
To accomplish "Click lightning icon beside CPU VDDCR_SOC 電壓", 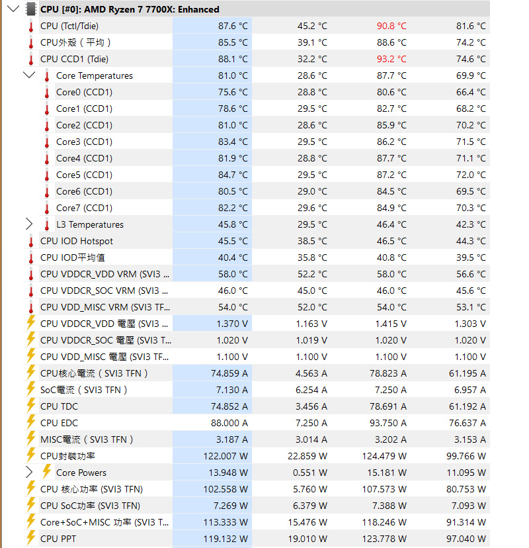I will point(30,340).
